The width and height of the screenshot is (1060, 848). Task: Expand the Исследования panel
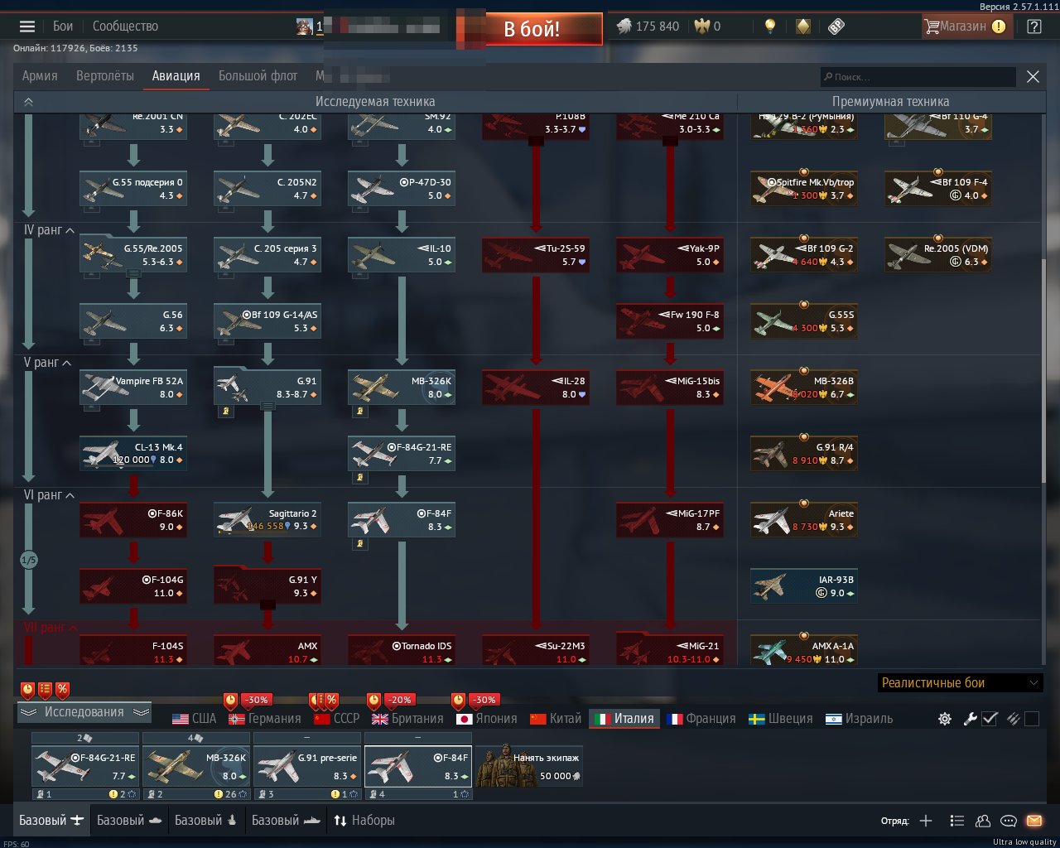tap(84, 712)
